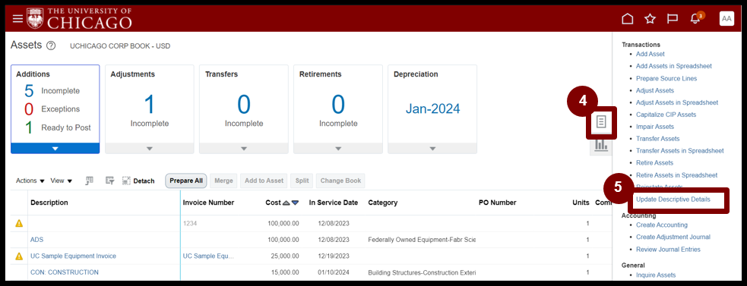
Task: Open Transfer Assets in Spreadsheet link
Action: 680,151
